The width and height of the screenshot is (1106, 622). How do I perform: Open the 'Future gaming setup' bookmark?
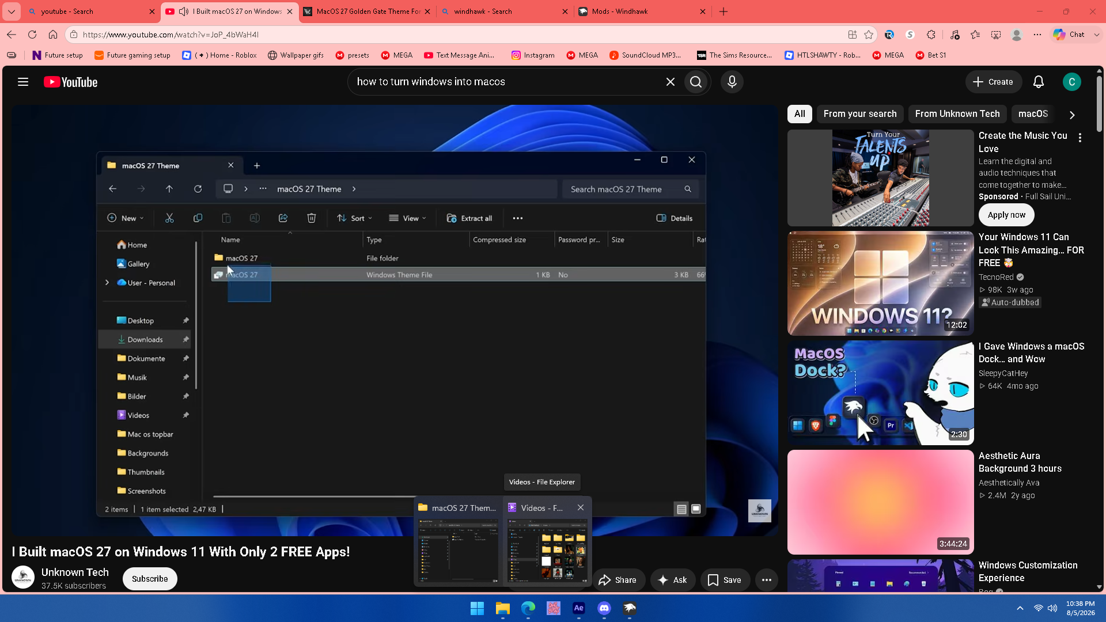pyautogui.click(x=132, y=55)
